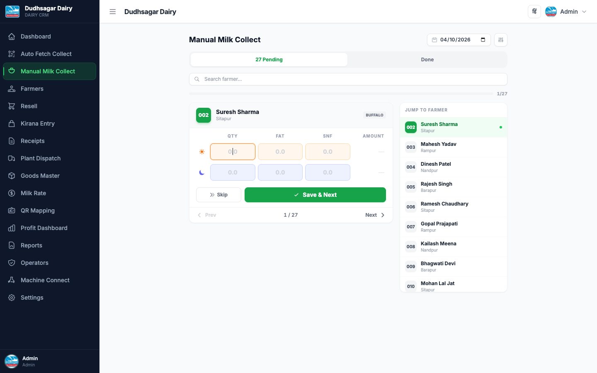
Task: Skip the current farmer
Action: coord(218,195)
